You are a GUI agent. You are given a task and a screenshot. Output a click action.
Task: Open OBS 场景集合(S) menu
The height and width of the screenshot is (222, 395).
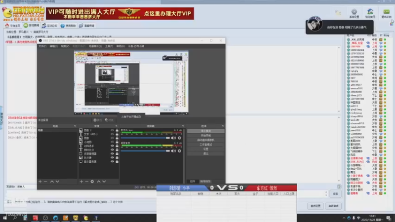[x=95, y=46]
